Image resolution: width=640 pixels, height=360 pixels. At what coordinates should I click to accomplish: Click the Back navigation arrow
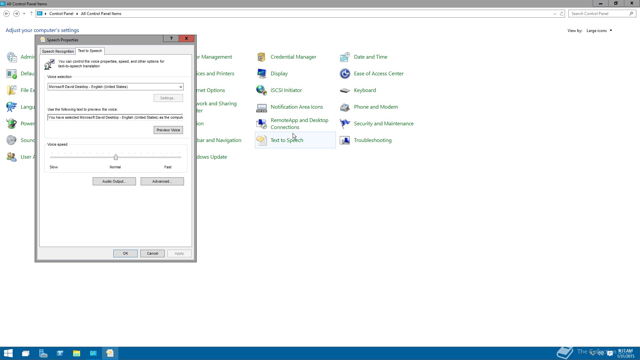coord(6,14)
